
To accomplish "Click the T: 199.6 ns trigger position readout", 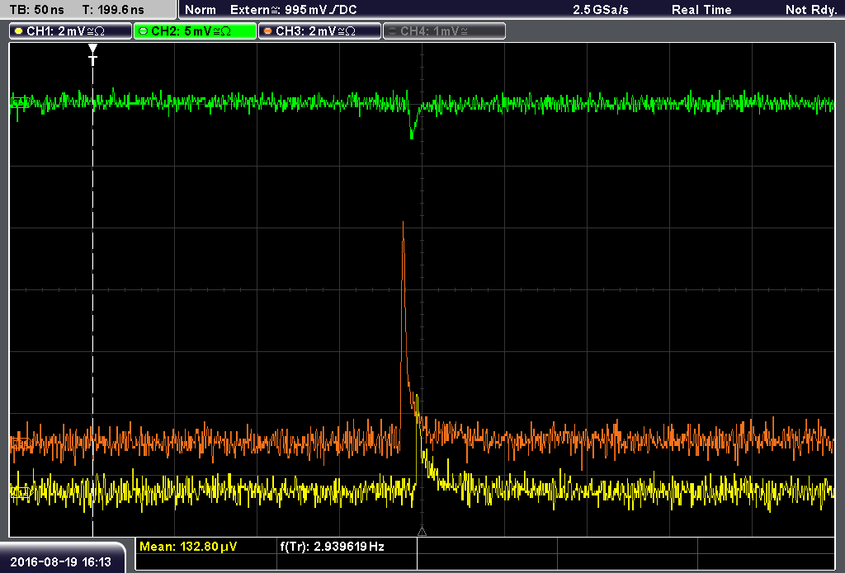I will 113,10.
